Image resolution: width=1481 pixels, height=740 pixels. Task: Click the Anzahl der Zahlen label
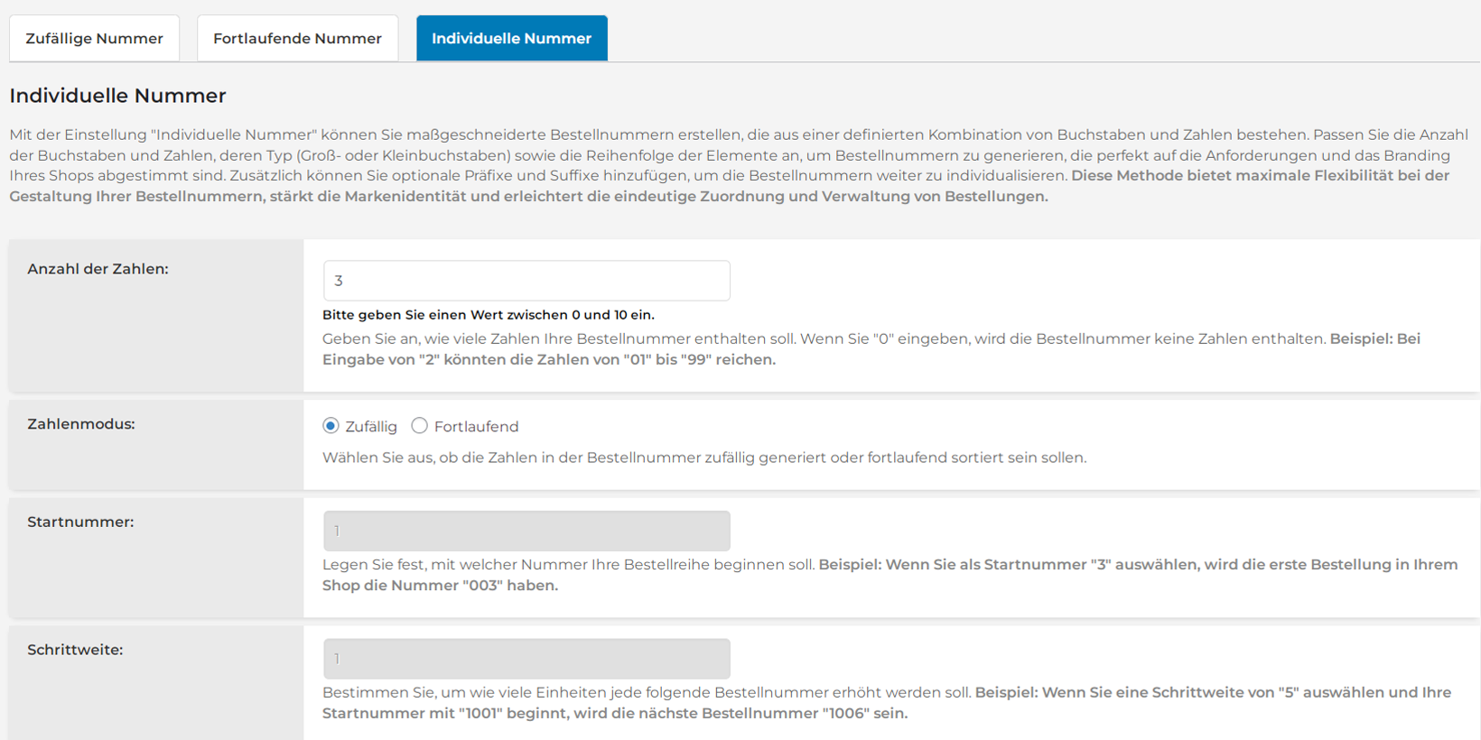point(98,269)
